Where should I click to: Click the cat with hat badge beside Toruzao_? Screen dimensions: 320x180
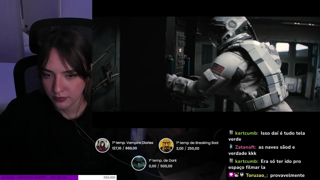click(x=236, y=175)
